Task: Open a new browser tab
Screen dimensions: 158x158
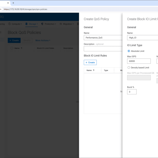Action: [13, 3]
